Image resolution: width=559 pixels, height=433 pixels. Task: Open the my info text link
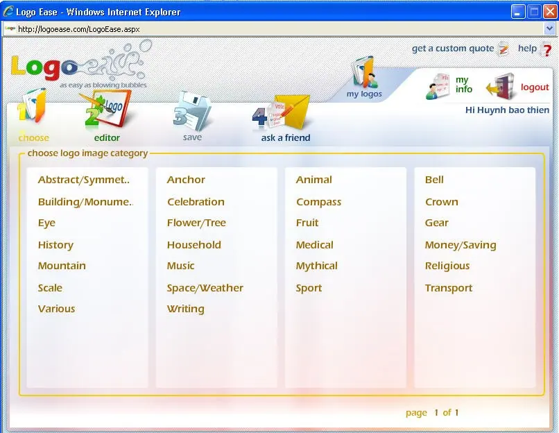[x=464, y=85]
